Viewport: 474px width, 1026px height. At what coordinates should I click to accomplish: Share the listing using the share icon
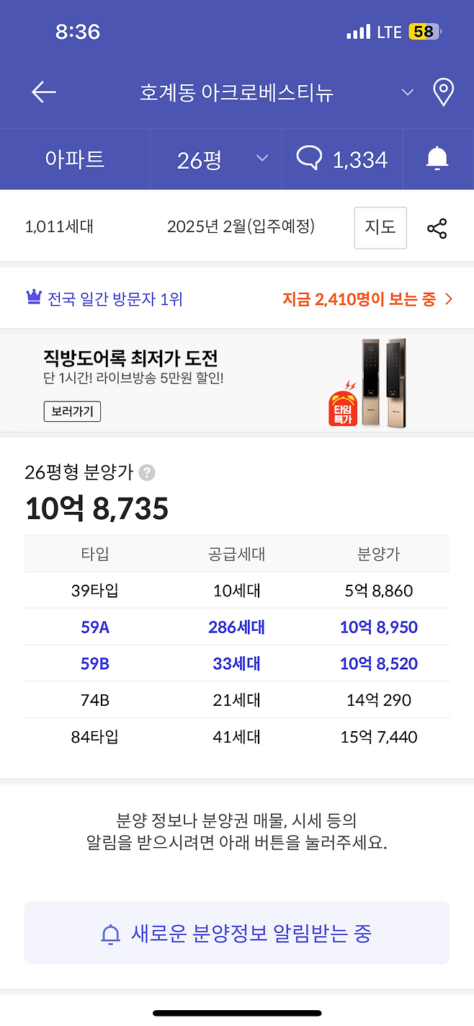tap(437, 228)
